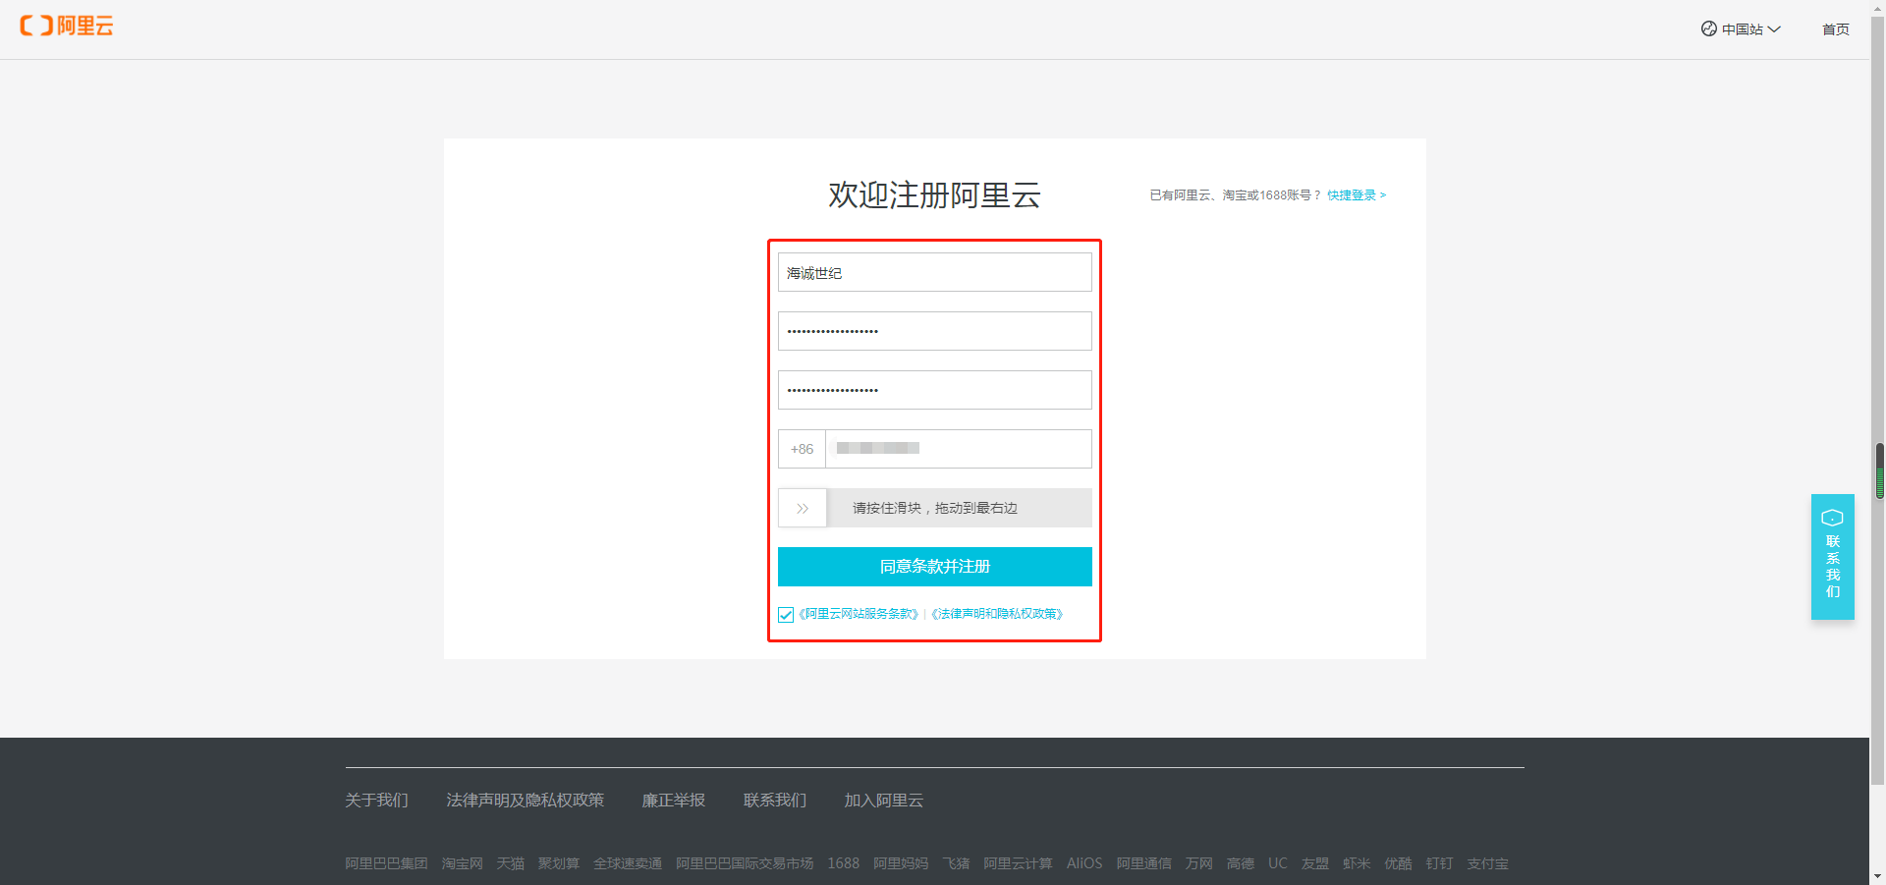Visit the 阿里通信 footer link
Screen dimensions: 1886x885
click(x=1143, y=863)
